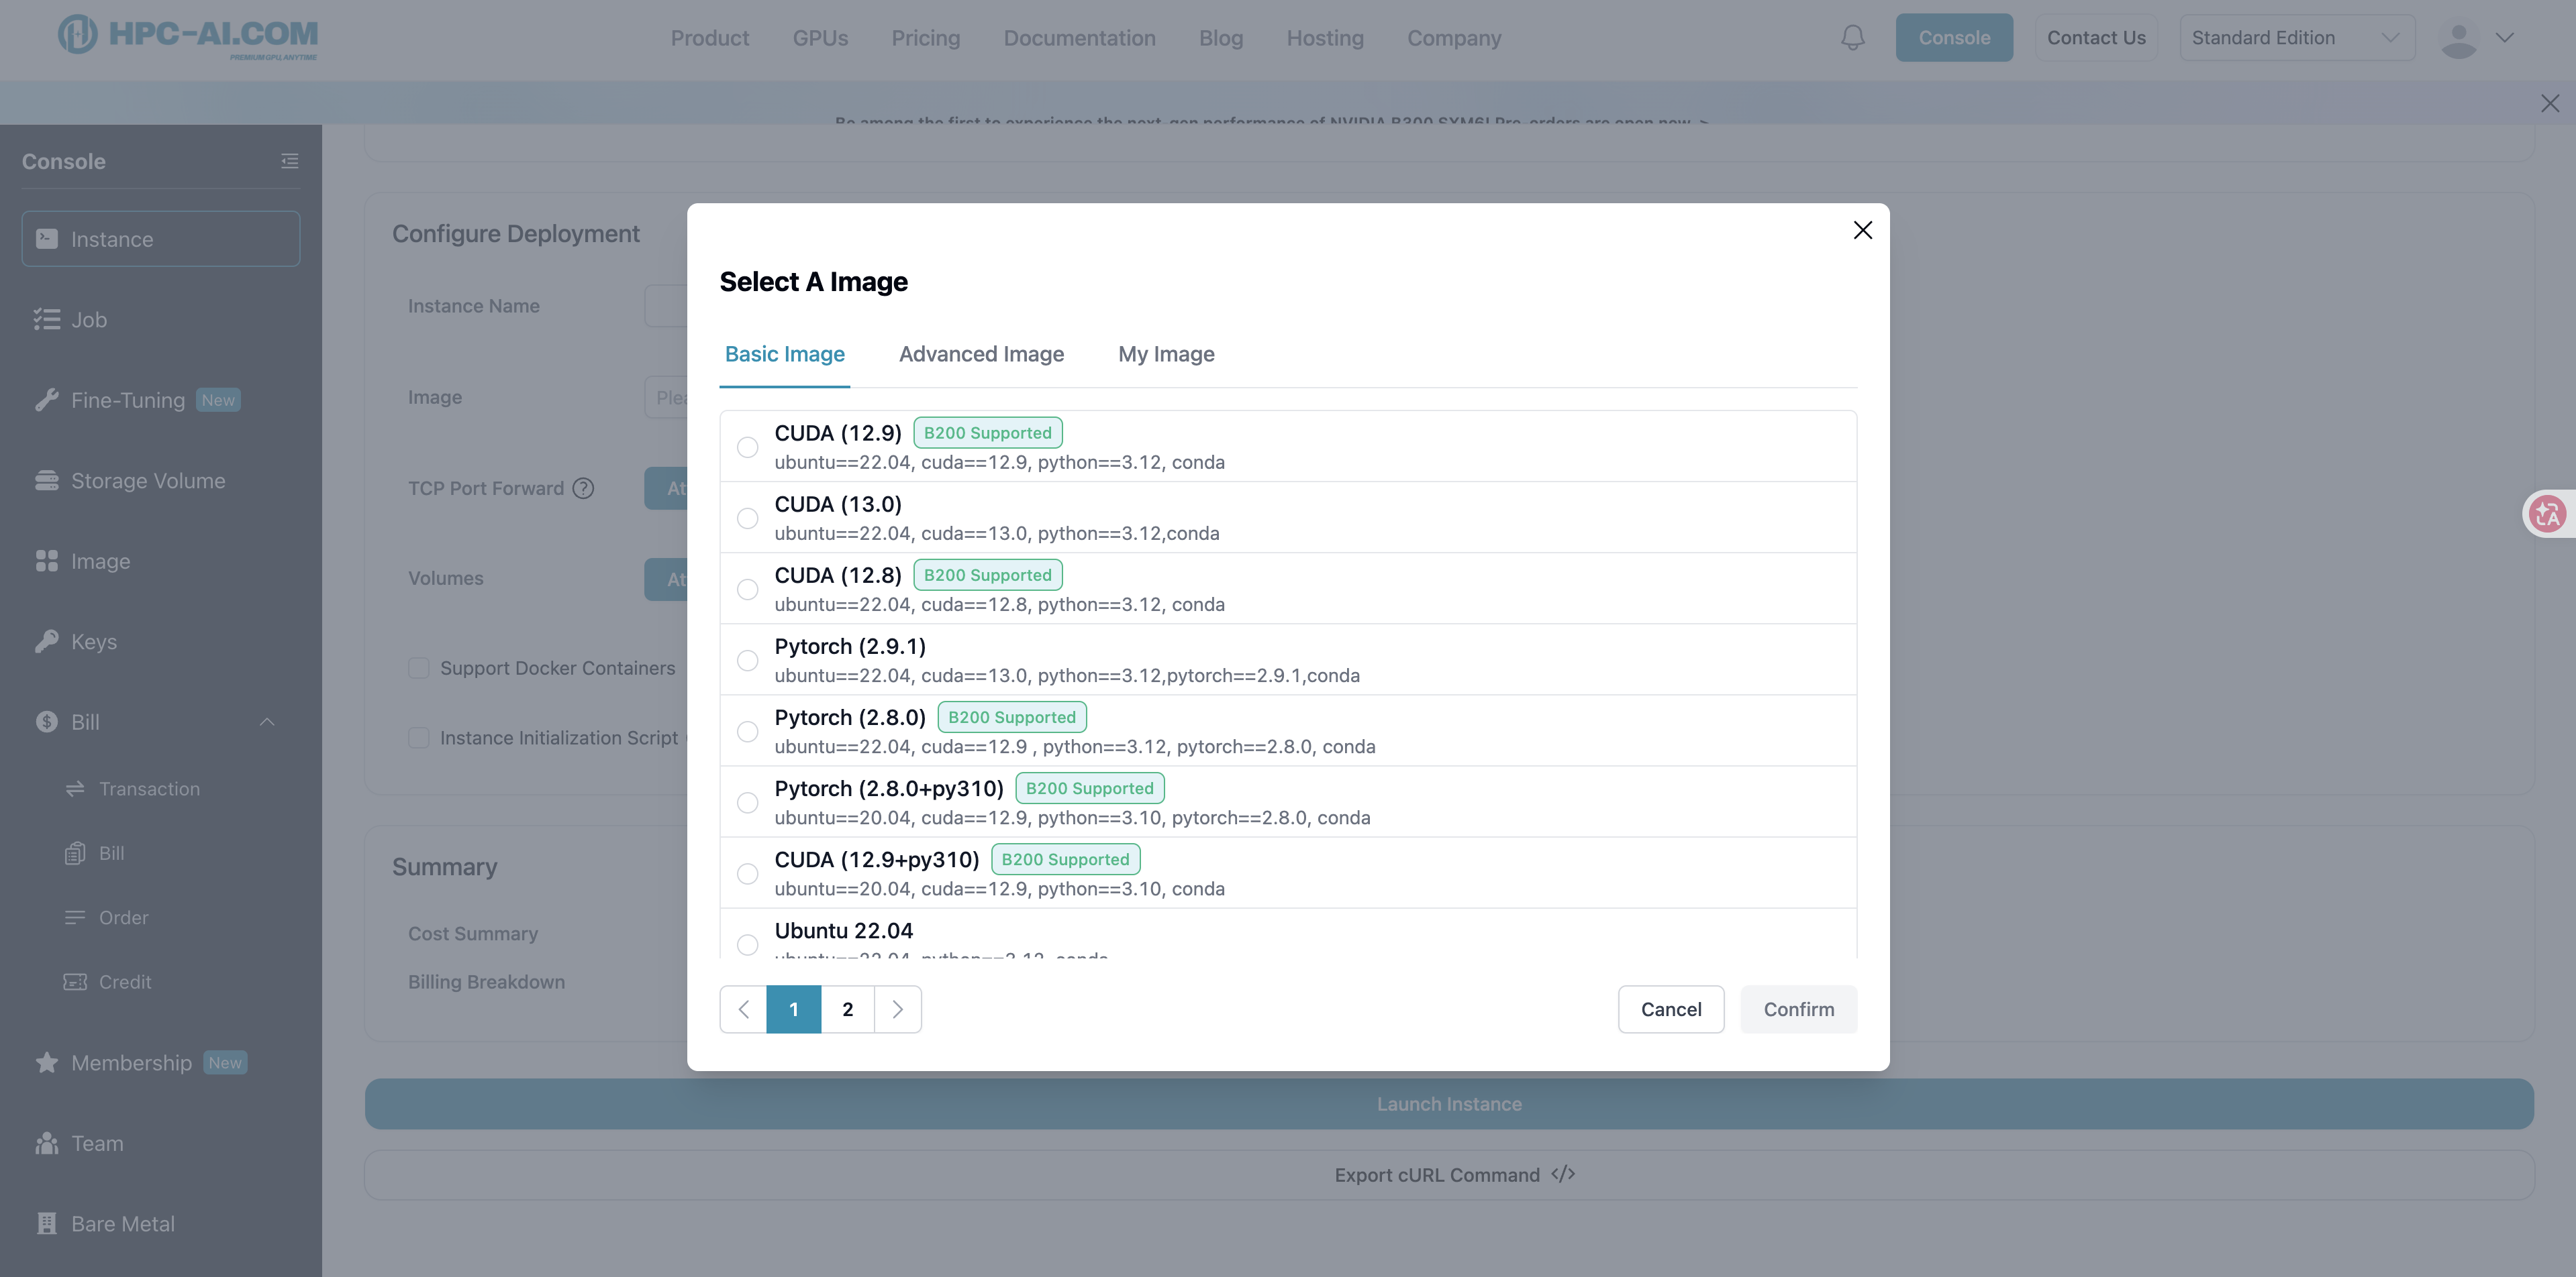Enable Support Docker Containers checkbox
The height and width of the screenshot is (1277, 2576).
click(419, 667)
